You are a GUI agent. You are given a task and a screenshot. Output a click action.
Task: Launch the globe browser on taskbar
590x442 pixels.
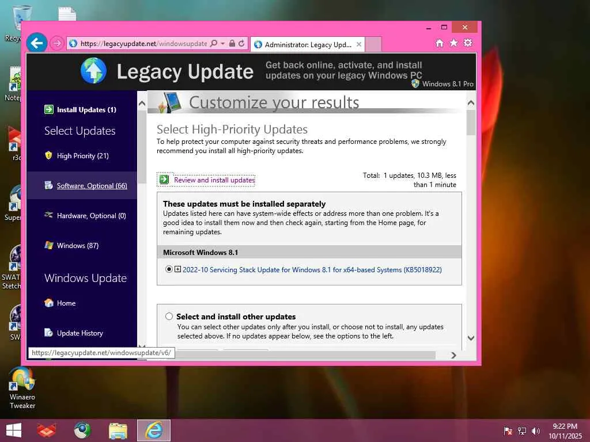pyautogui.click(x=82, y=430)
